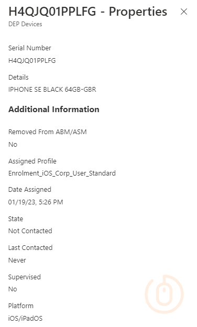Select the Never value under Last Contacted

pos(17,260)
